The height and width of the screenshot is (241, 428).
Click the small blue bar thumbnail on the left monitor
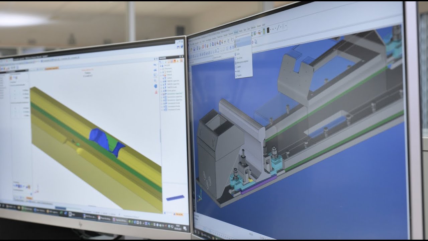tap(175, 197)
